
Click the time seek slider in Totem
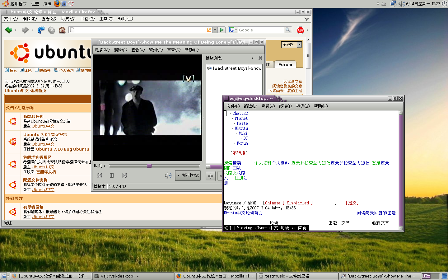[x=154, y=166]
